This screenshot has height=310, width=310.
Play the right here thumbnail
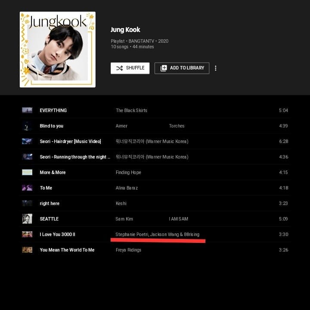(x=27, y=203)
